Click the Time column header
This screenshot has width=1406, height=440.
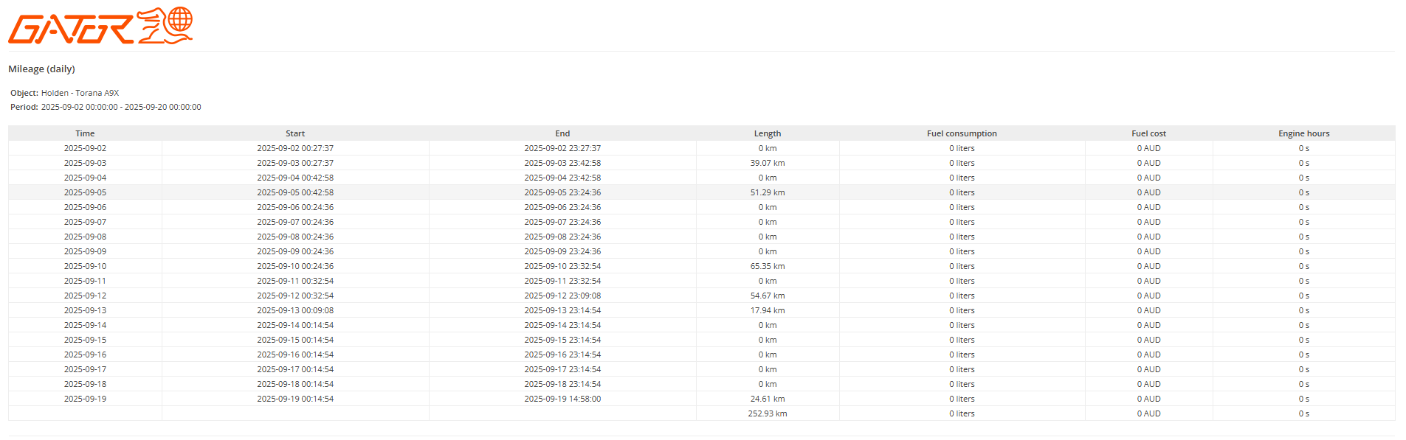click(85, 133)
